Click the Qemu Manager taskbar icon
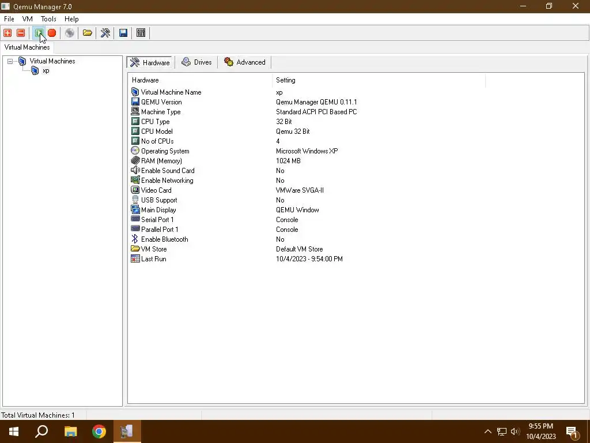The height and width of the screenshot is (443, 590). [x=127, y=431]
